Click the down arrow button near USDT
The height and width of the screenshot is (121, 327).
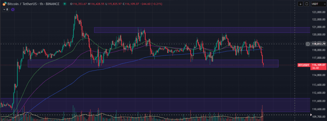(x=300, y=4)
